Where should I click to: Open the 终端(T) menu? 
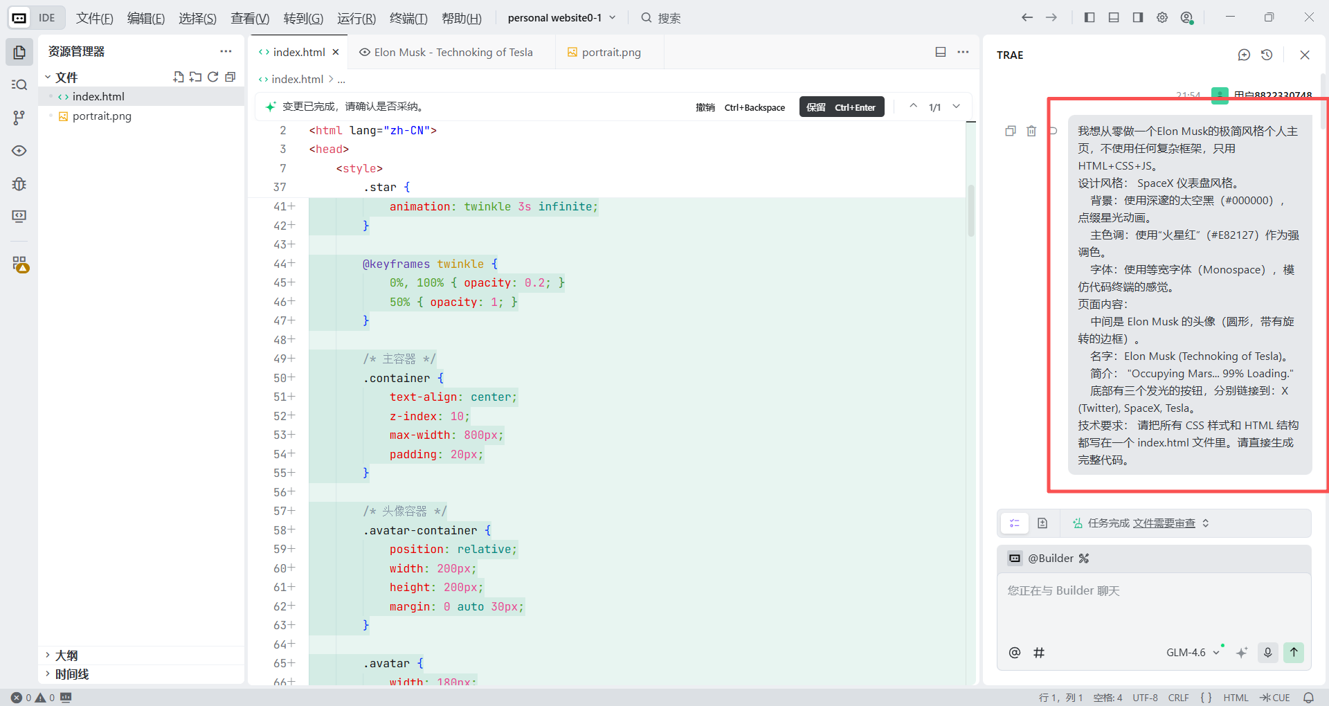[x=408, y=18]
